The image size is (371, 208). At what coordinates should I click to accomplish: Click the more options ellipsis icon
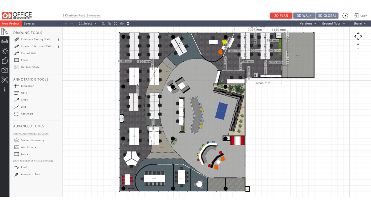tap(128, 23)
